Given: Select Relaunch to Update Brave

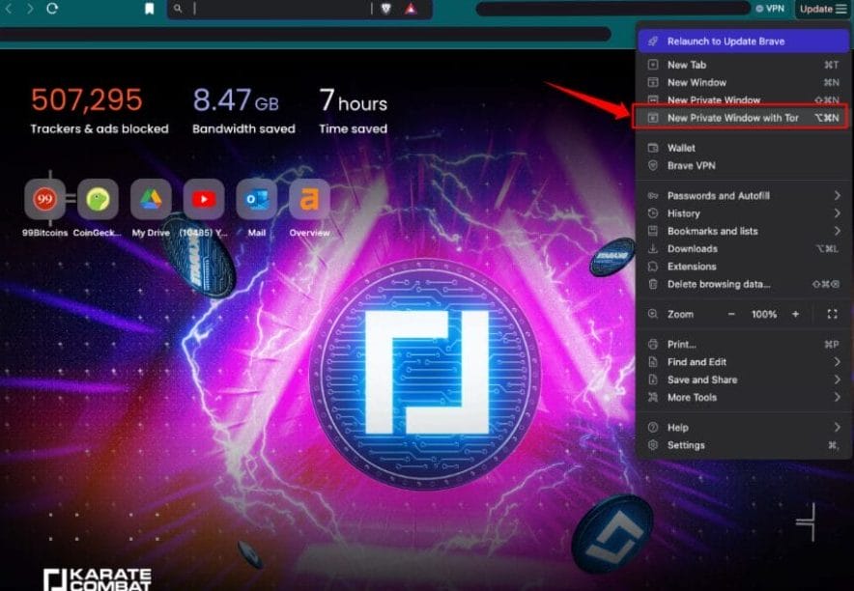Looking at the screenshot, I should point(744,42).
